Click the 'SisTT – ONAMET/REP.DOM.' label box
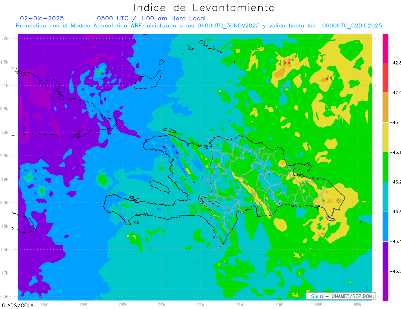The width and height of the screenshot is (401, 309). point(341,296)
